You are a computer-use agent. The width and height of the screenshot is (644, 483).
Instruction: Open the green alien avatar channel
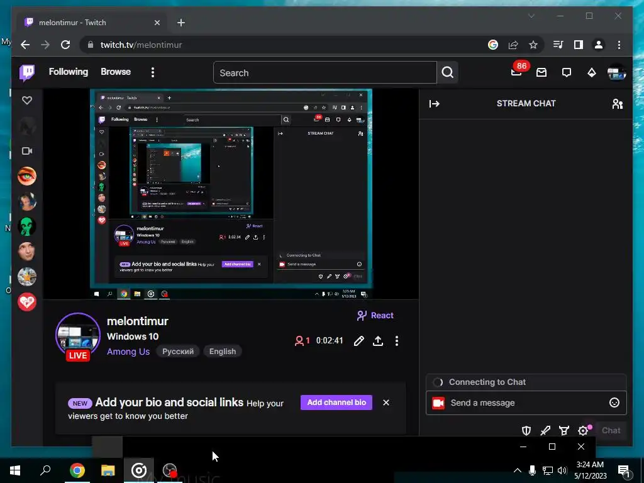(27, 226)
